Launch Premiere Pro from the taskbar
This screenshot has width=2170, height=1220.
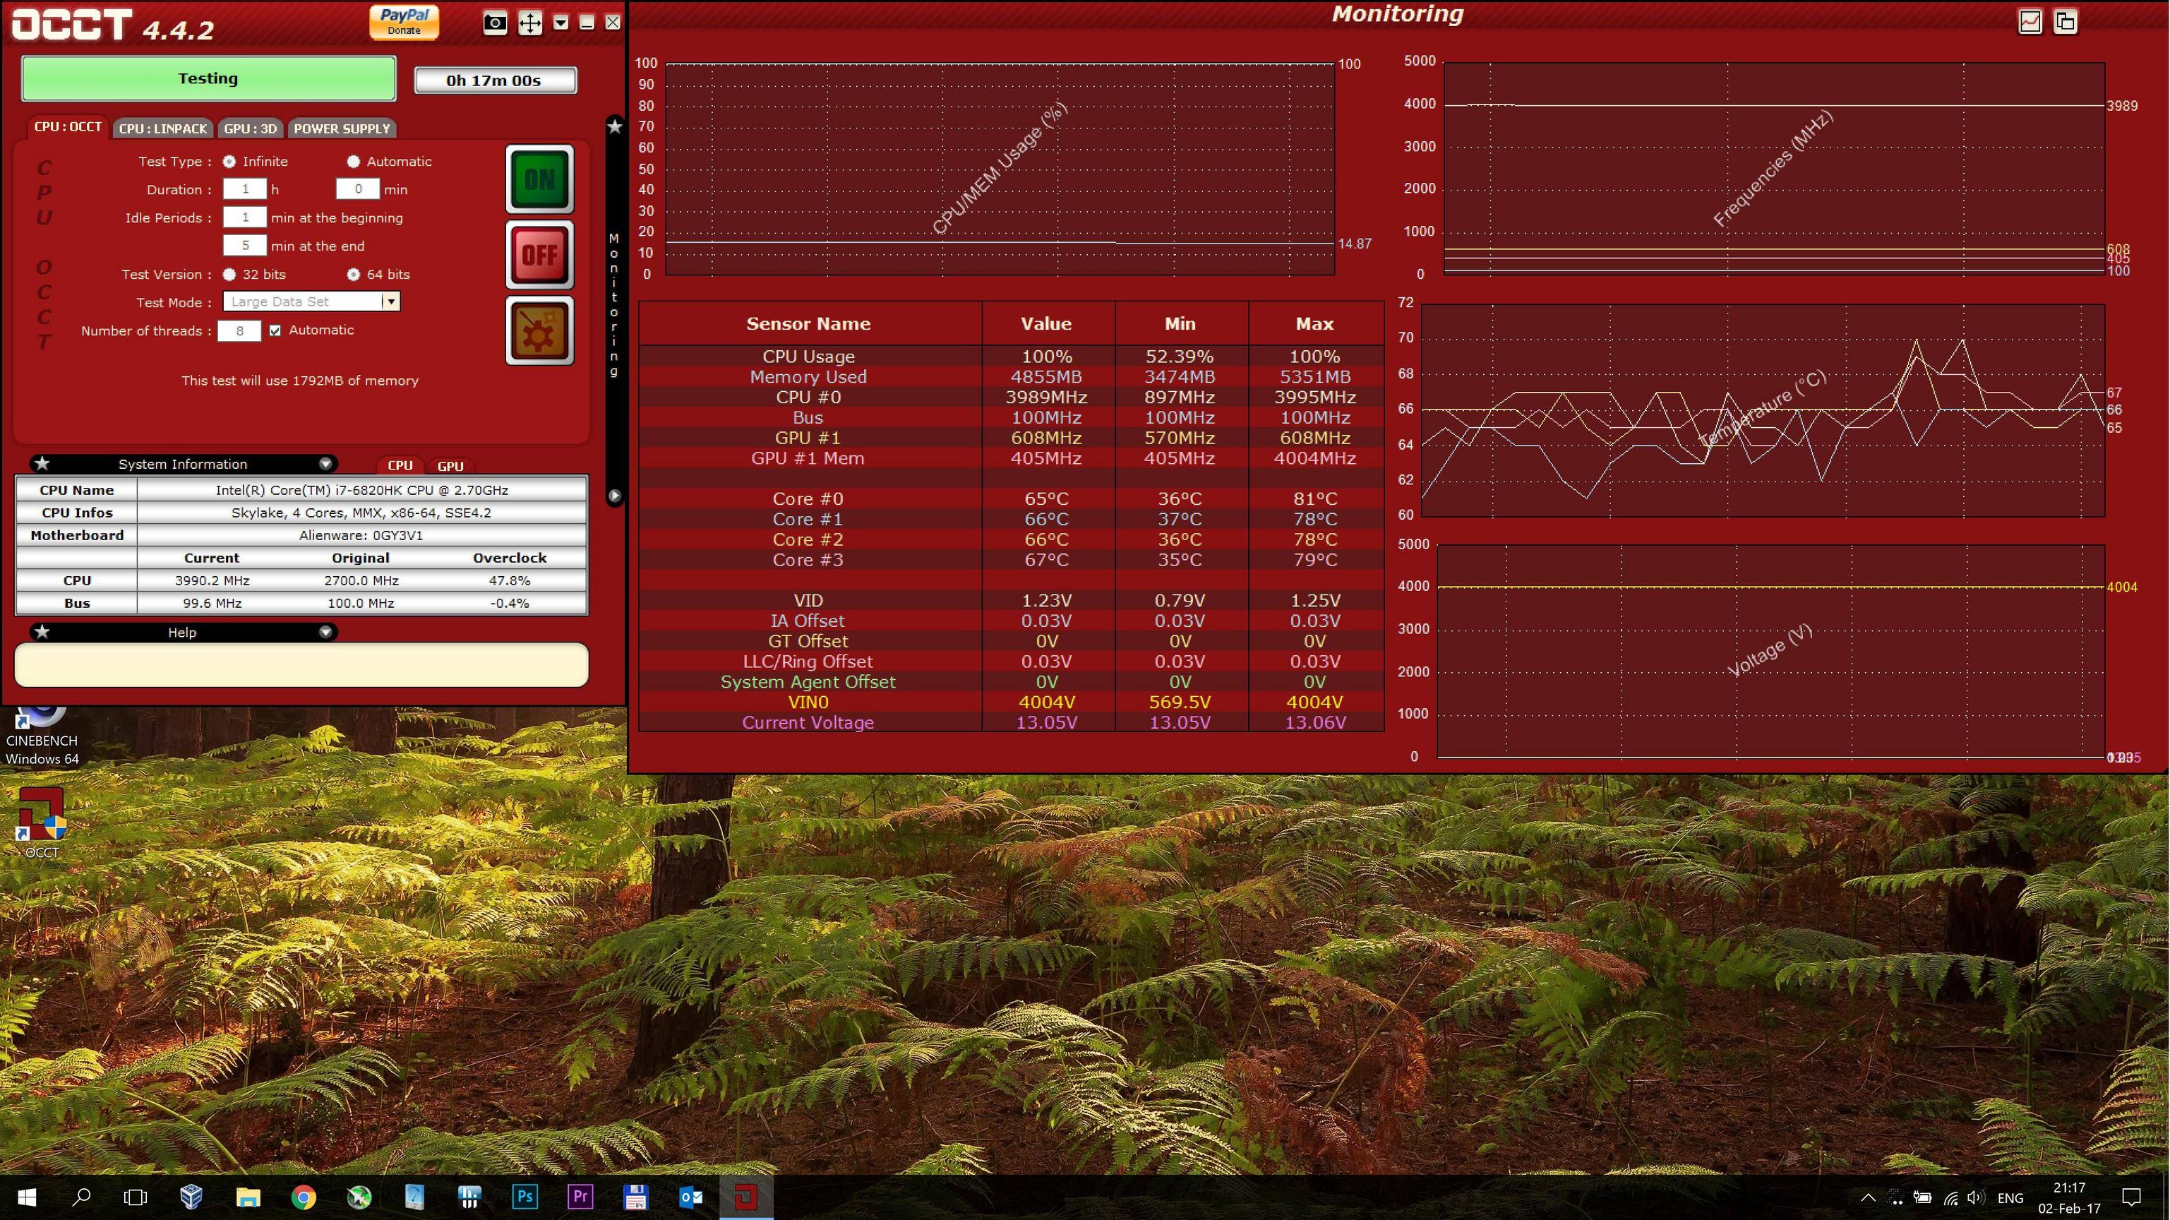(x=580, y=1197)
